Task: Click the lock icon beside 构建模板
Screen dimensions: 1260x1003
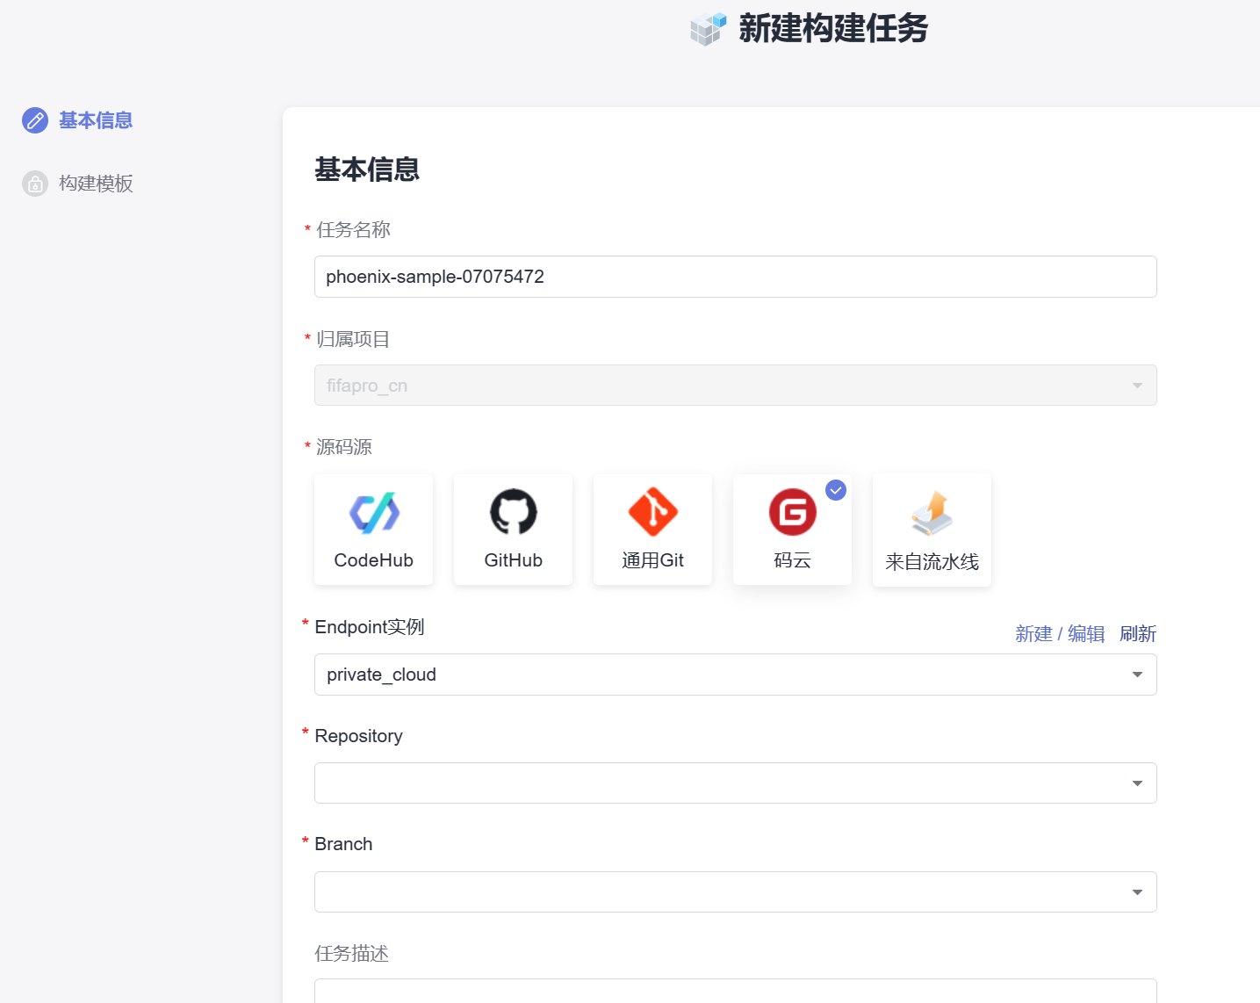Action: 35,184
